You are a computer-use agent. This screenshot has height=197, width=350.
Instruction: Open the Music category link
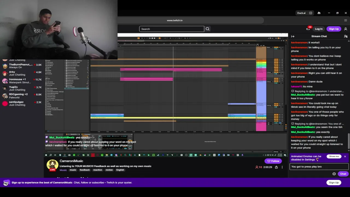(x=63, y=170)
